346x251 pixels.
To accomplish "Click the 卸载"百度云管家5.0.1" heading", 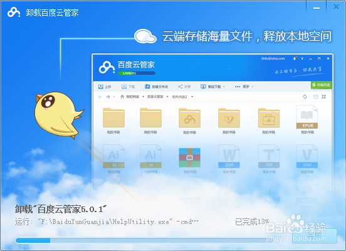I will coord(61,209).
